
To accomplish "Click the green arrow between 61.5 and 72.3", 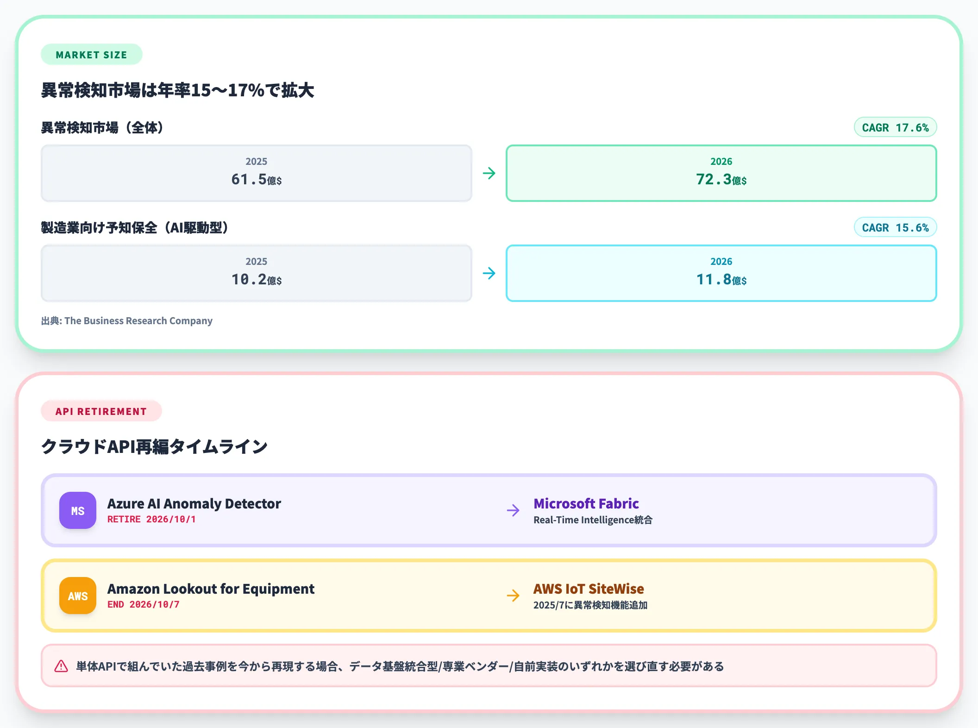I will [x=489, y=173].
